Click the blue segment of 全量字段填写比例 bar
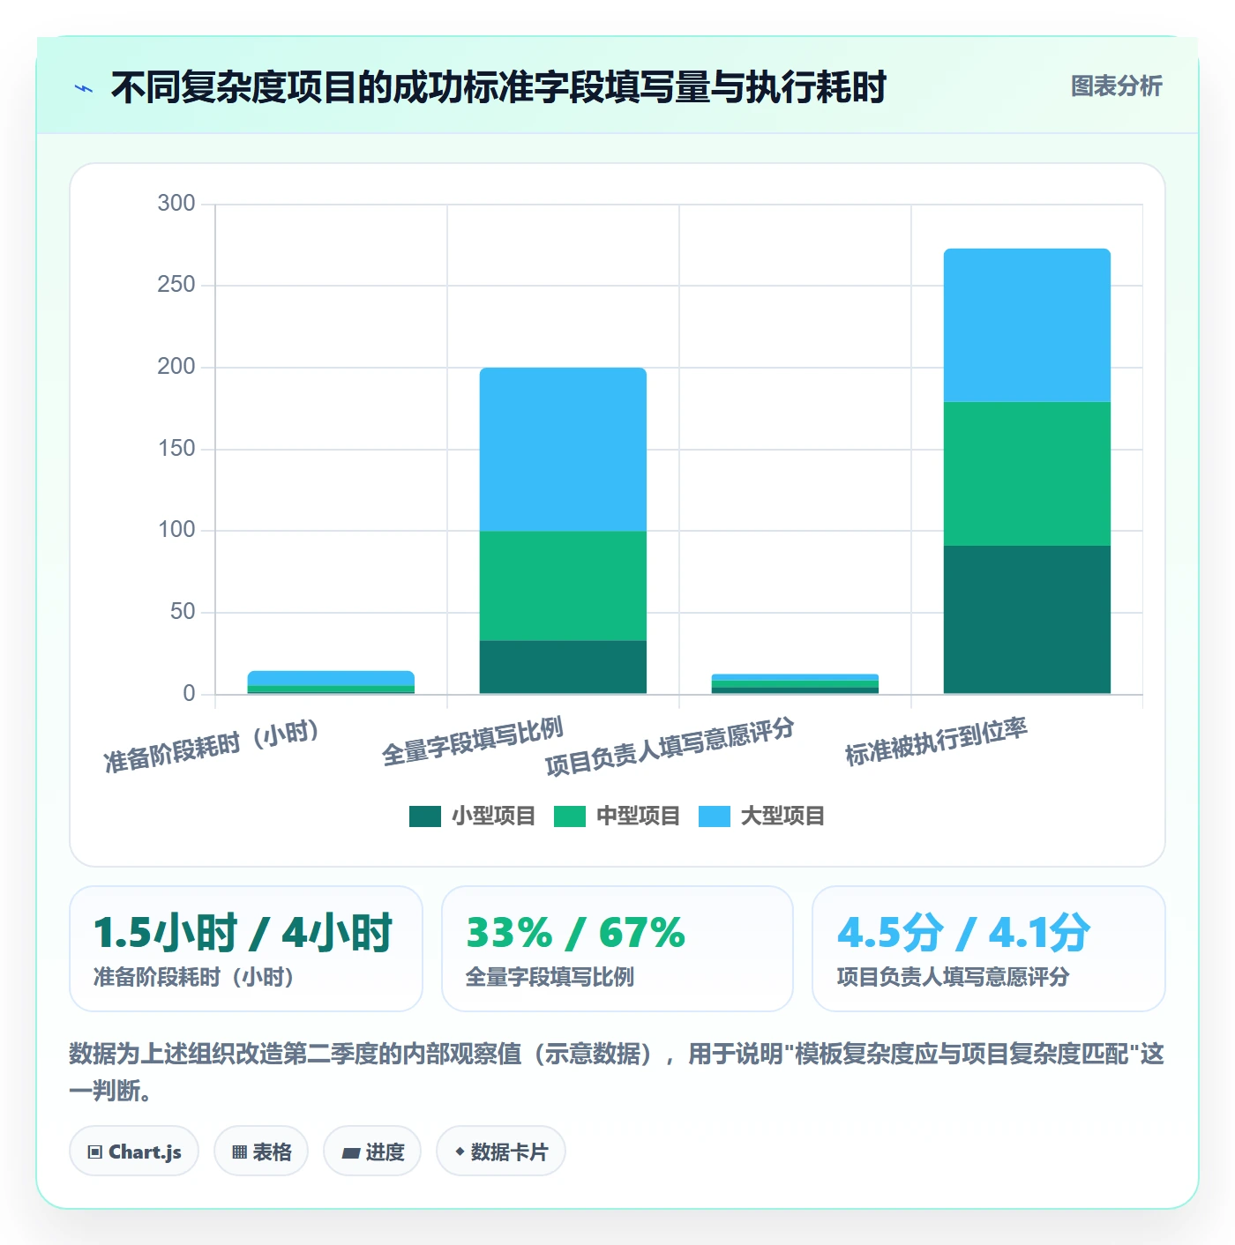The width and height of the screenshot is (1235, 1245). (563, 450)
